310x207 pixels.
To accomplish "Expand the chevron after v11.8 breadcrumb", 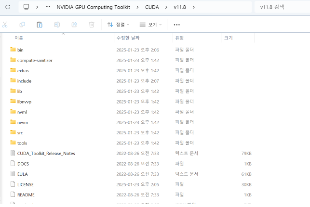I will [x=193, y=7].
